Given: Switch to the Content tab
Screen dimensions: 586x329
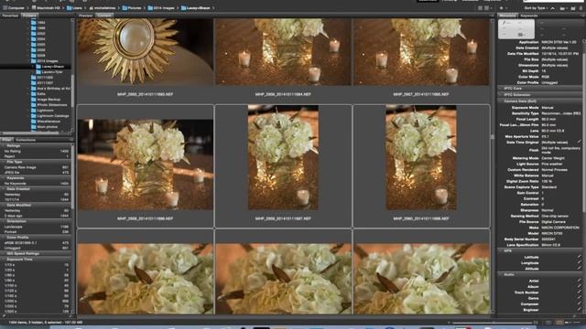Looking at the screenshot, I should pyautogui.click(x=104, y=16).
